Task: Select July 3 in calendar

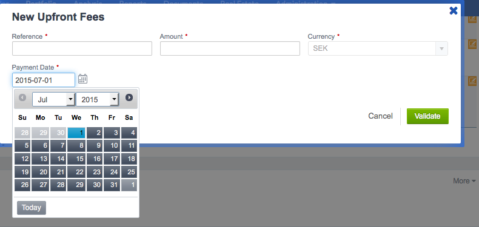Action: (x=112, y=133)
